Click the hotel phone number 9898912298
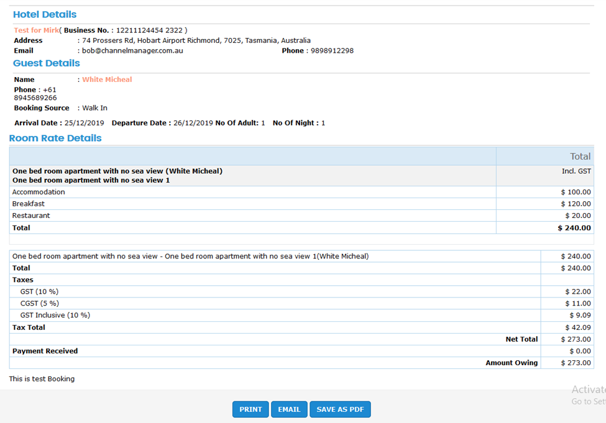This screenshot has width=606, height=423. pyautogui.click(x=332, y=51)
